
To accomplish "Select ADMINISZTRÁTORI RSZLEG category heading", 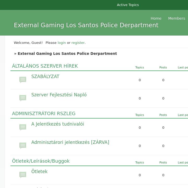I will (x=44, y=114).
